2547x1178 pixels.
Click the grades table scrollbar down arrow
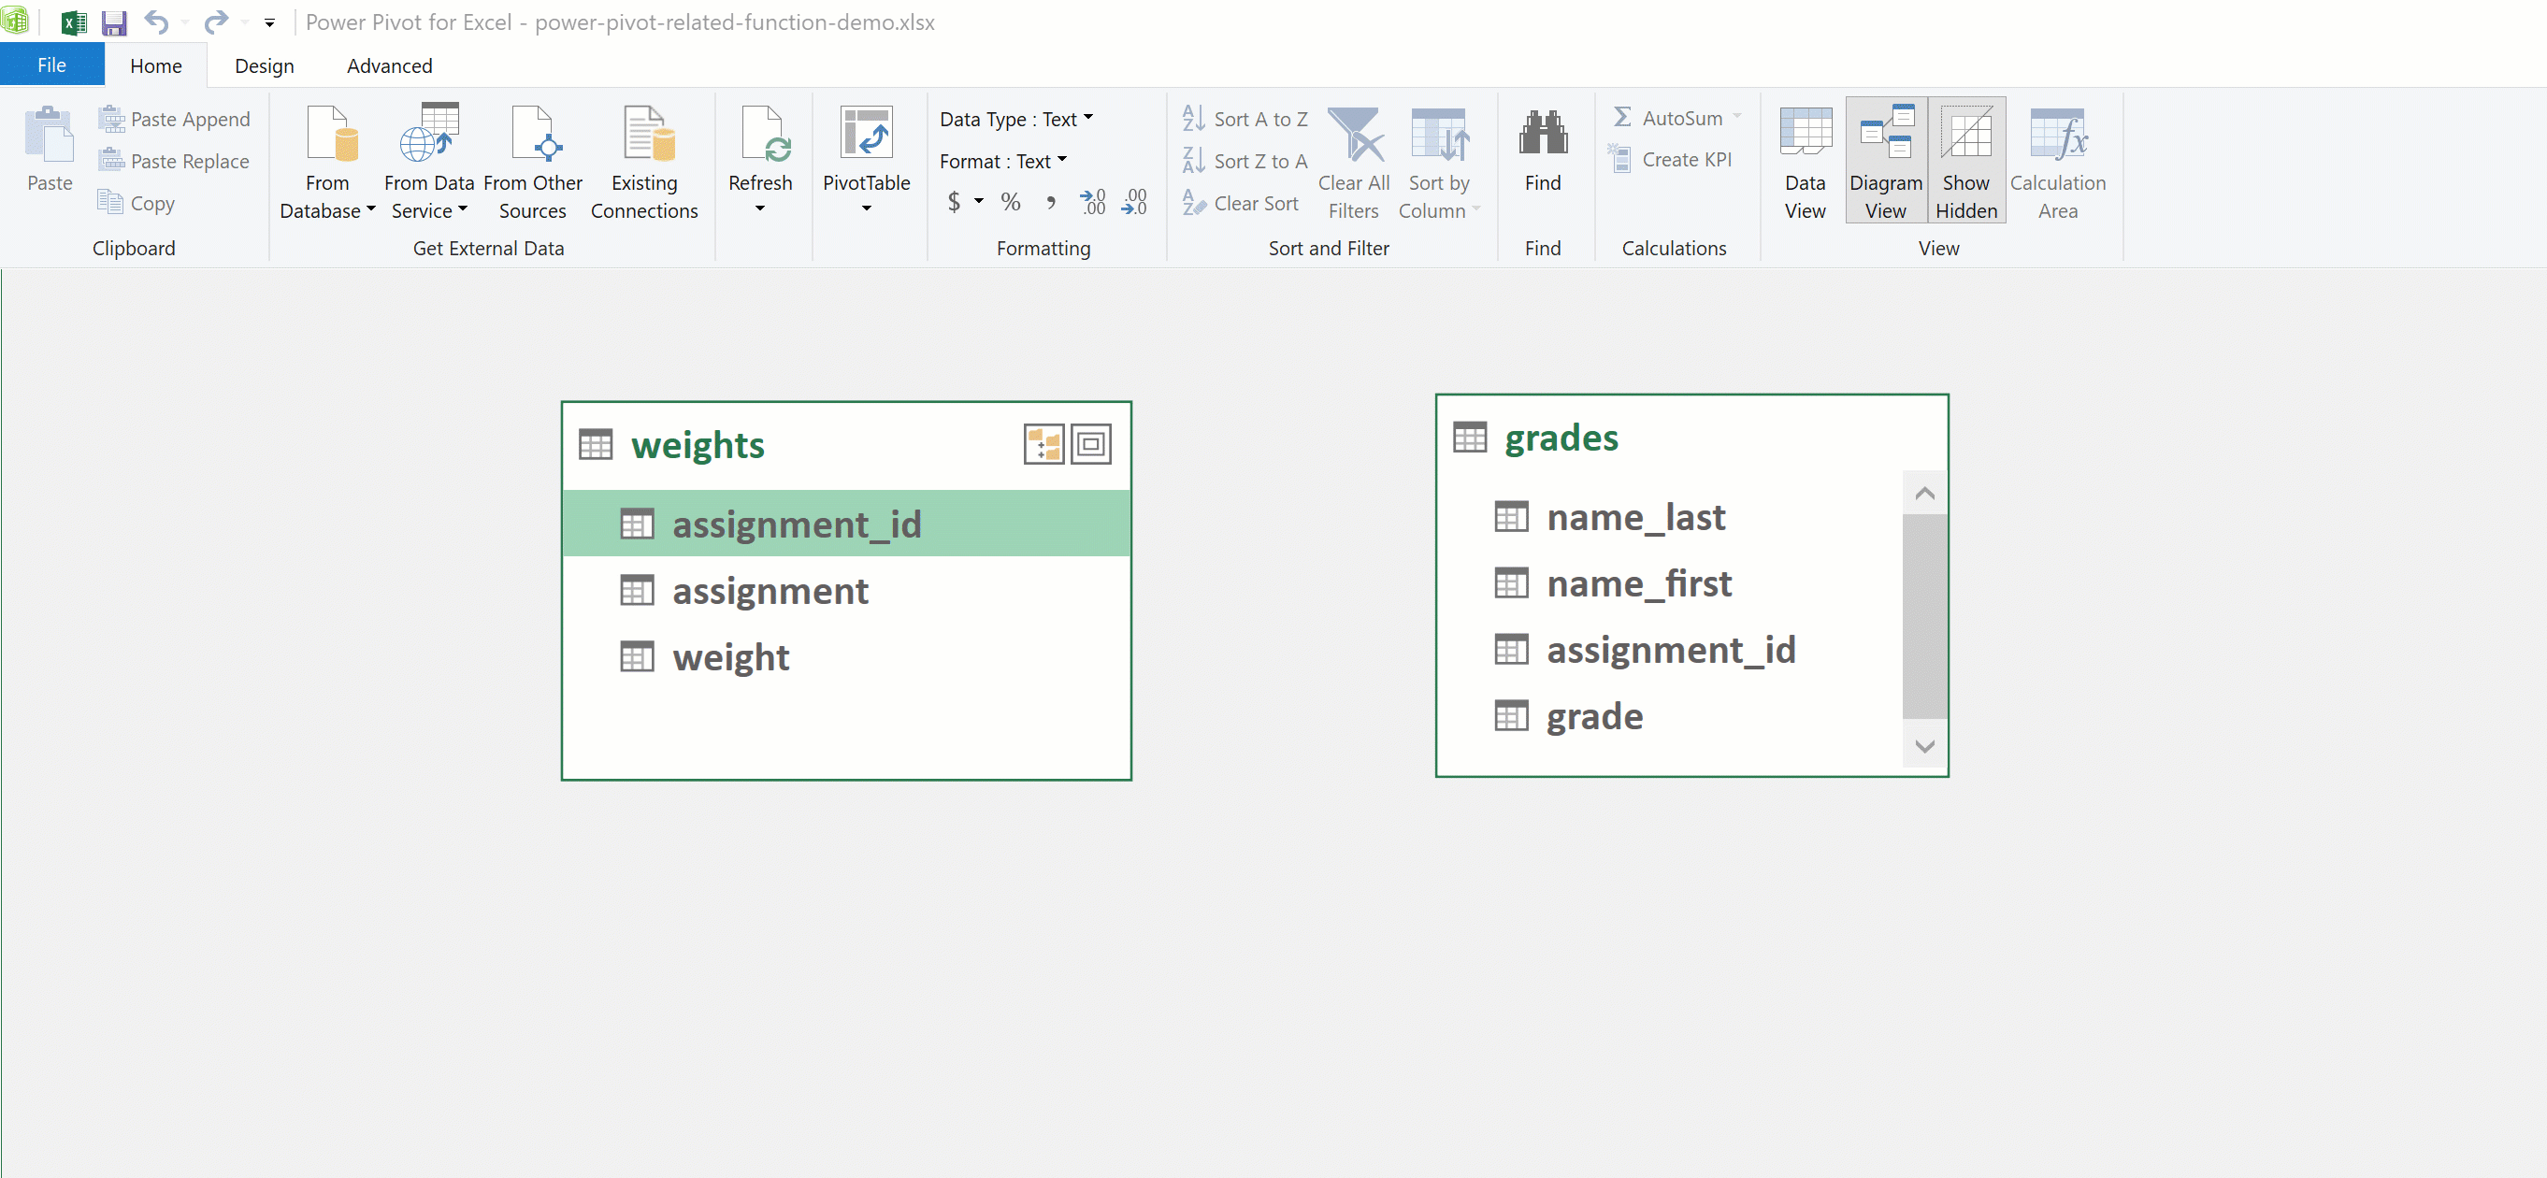1923,746
